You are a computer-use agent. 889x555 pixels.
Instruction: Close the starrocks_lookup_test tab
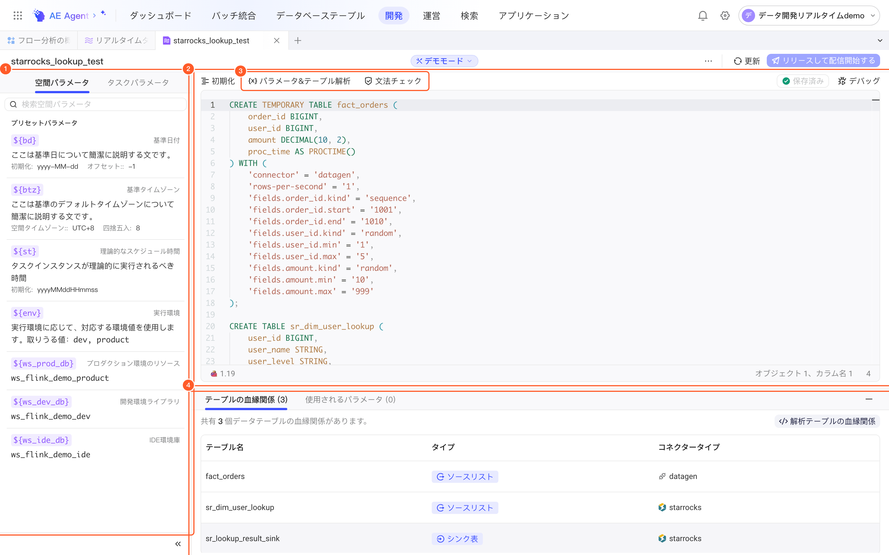[x=277, y=41]
